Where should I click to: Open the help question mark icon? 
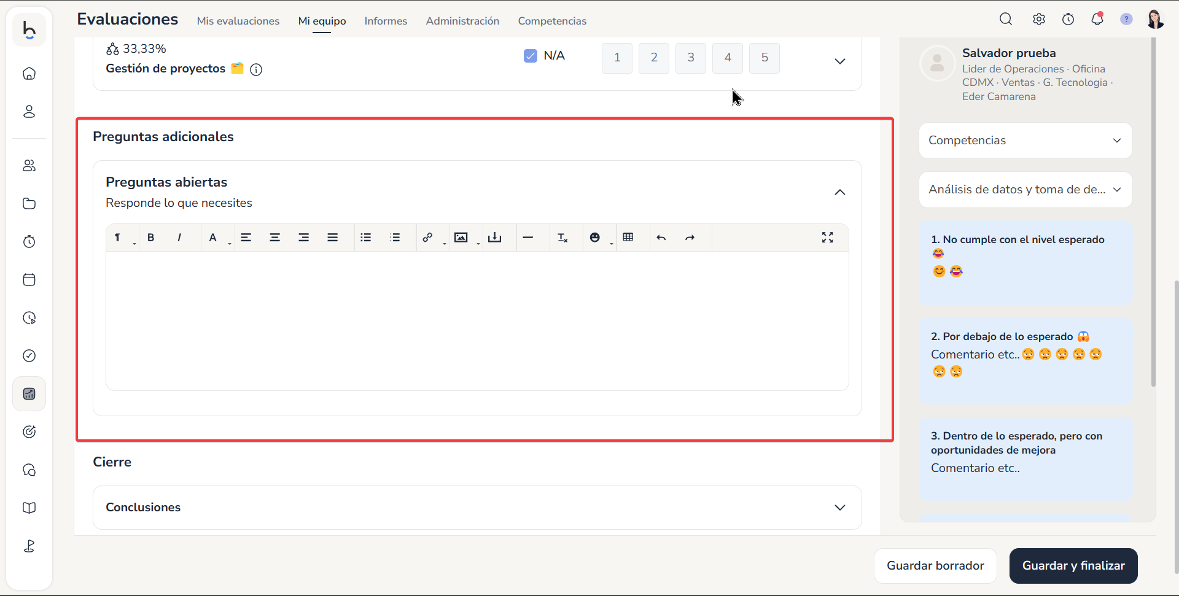pyautogui.click(x=1127, y=19)
